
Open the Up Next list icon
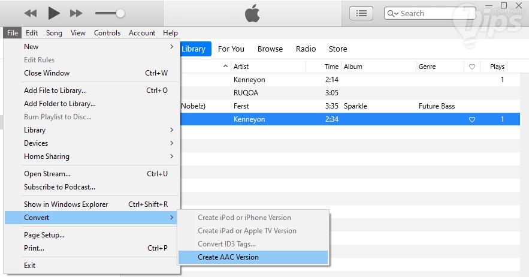pos(361,13)
